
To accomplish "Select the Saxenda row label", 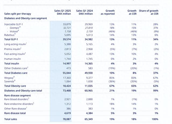I will point(10,81).
